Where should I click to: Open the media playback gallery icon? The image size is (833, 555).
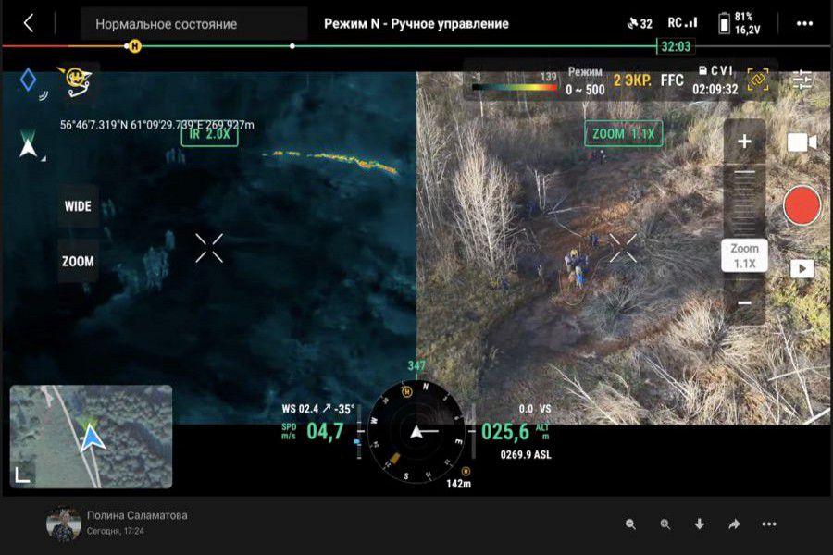[802, 268]
